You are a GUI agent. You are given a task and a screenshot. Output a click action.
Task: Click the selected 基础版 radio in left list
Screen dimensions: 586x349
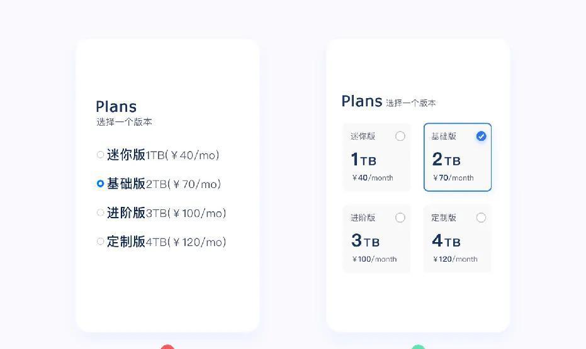tap(100, 184)
